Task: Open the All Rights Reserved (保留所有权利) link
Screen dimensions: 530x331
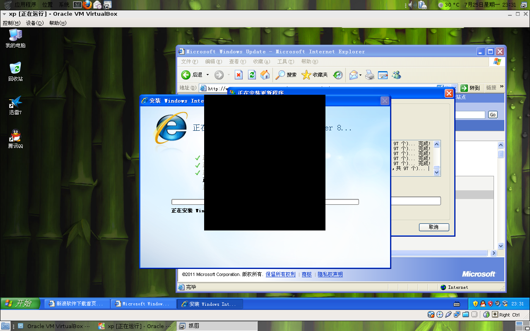Action: point(281,274)
